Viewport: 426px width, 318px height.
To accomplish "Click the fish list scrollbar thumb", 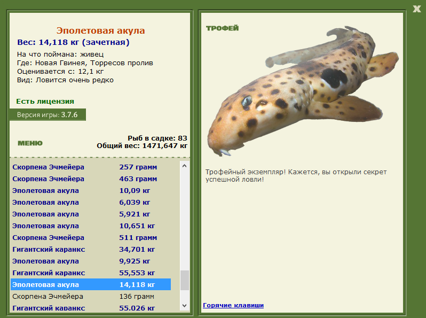I will [185, 280].
